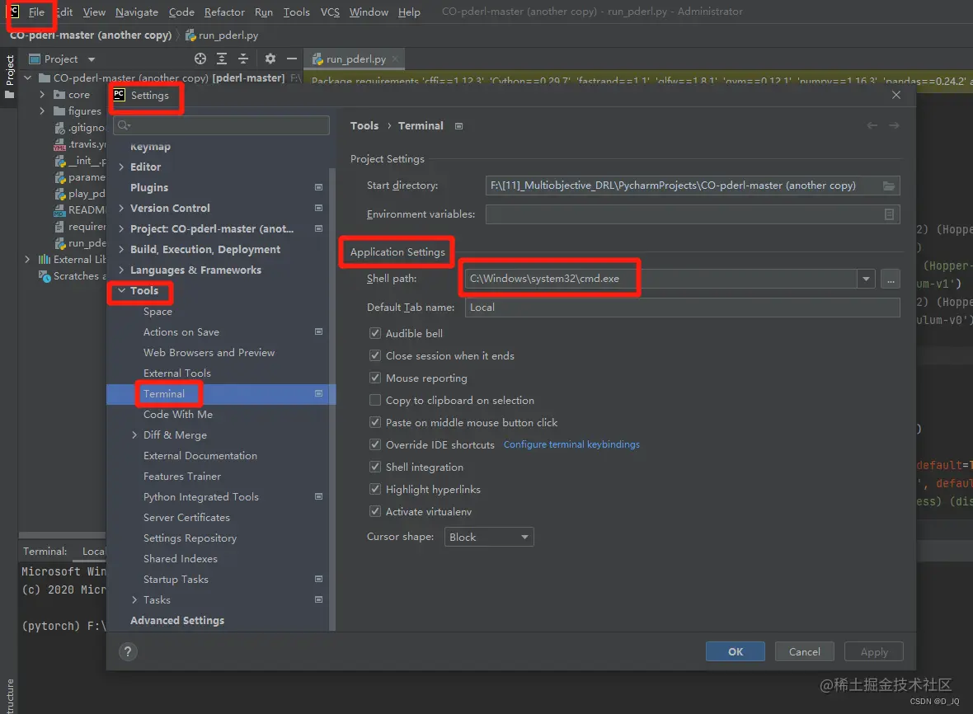Expand Build, Execution, Deployment section
Screen dimensions: 973x714
click(x=122, y=249)
